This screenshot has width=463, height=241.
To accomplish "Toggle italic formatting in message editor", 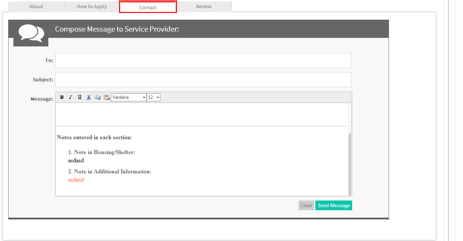I will pyautogui.click(x=71, y=97).
